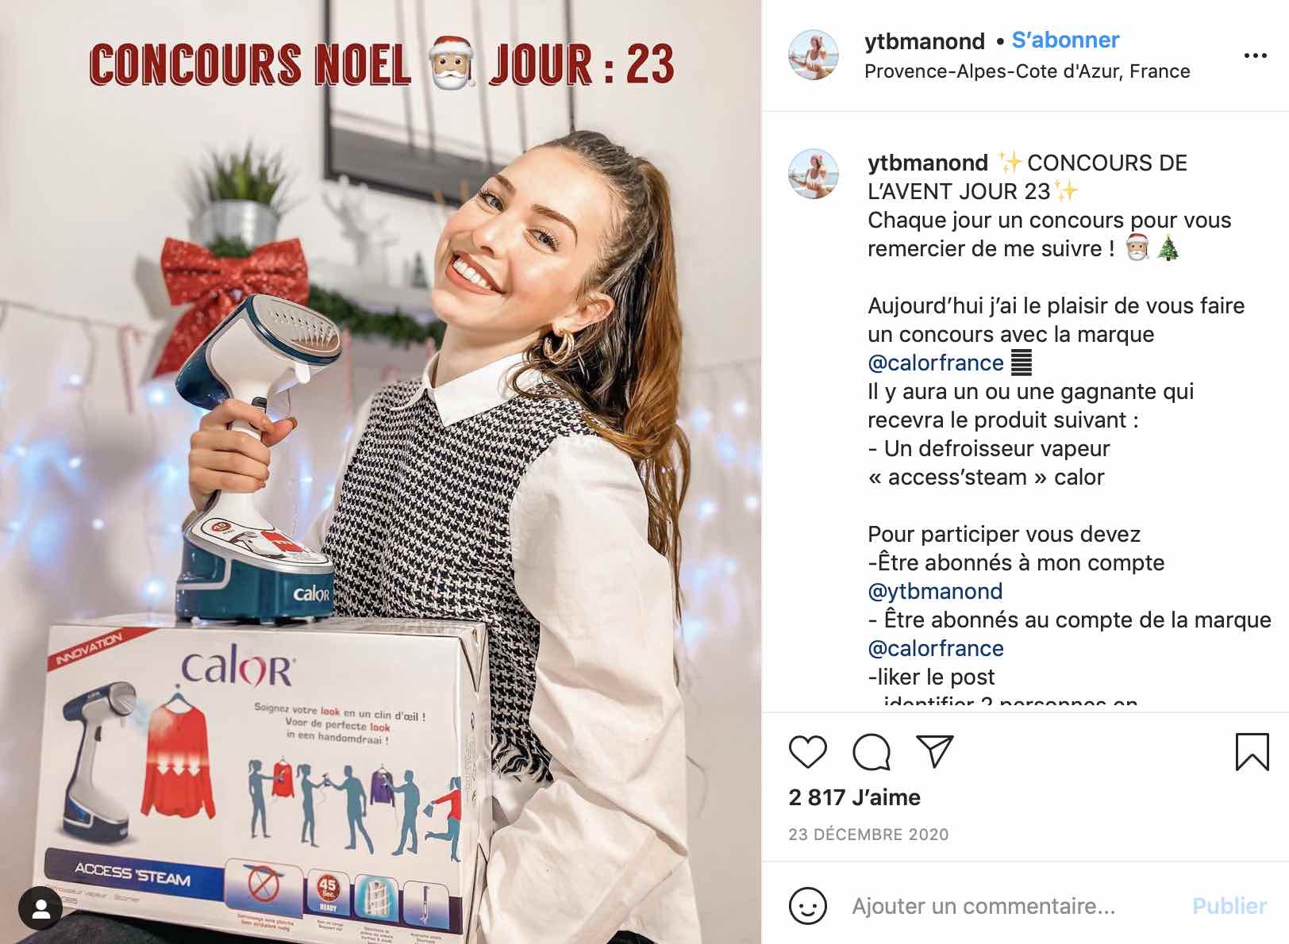Share post via paper plane icon
This screenshot has width=1289, height=944.
[934, 750]
